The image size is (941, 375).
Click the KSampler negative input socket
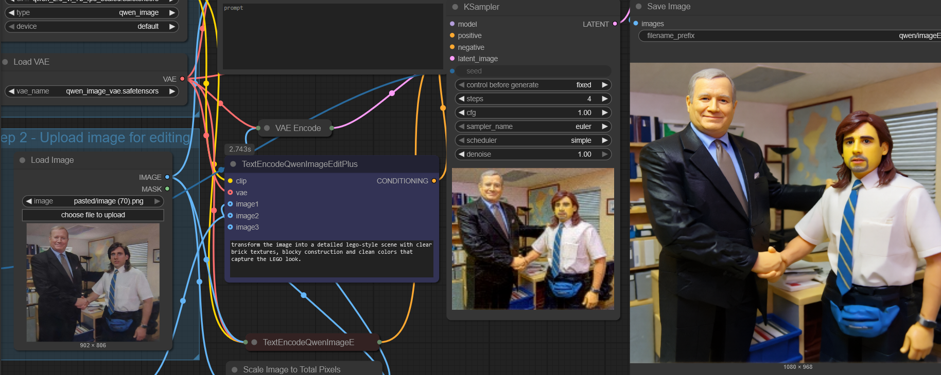(452, 47)
